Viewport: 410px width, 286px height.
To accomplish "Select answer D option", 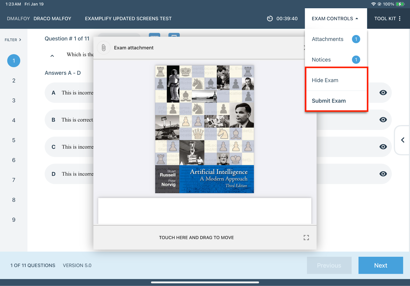I will click(x=69, y=174).
